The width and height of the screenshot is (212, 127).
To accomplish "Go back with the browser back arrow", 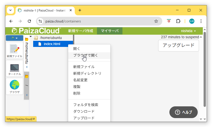I will tap(11, 21).
